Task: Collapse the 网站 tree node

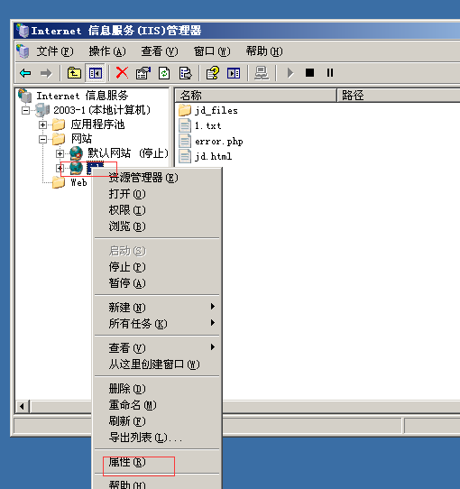Action: pyautogui.click(x=42, y=139)
